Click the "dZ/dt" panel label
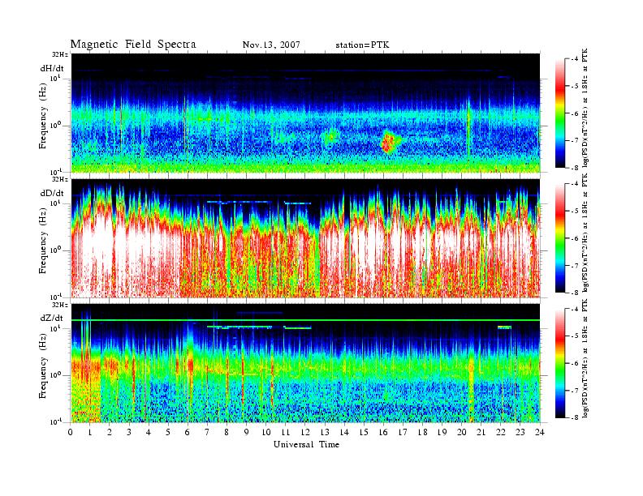 click(x=52, y=318)
